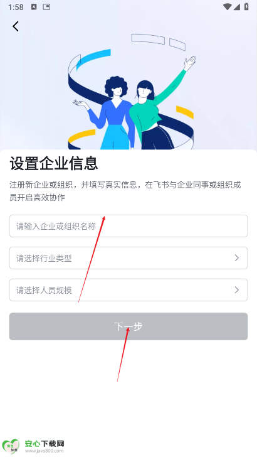Tap the 下一步 button
Viewport: 257px width, 457px height.
coord(128,326)
